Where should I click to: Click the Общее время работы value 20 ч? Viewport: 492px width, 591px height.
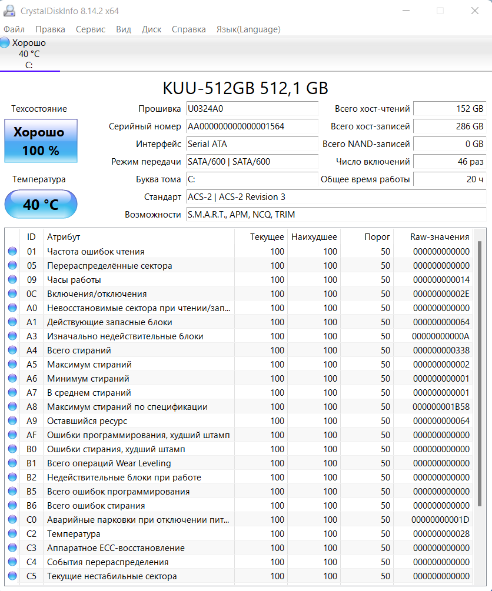click(x=450, y=179)
